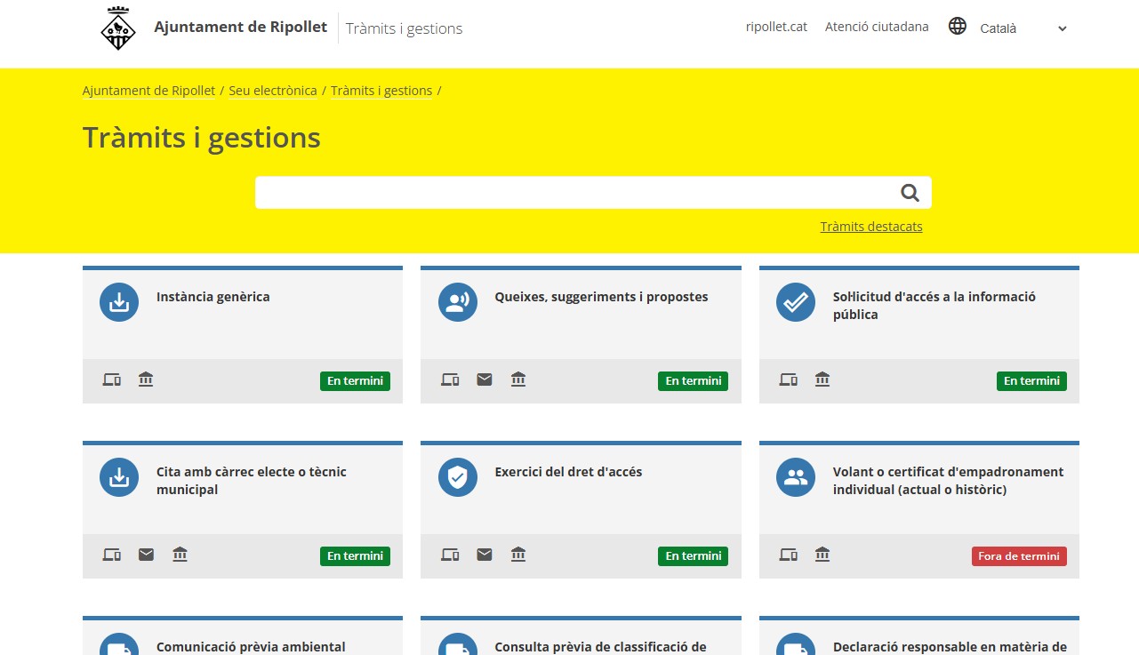Click the online devices icon in Exercici del dret d'accés card
1139x655 pixels.
click(451, 555)
